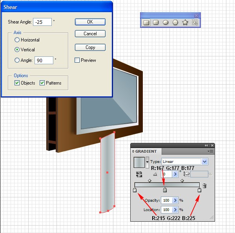Uncheck the Patterns option
The height and width of the screenshot is (233, 235).
(x=42, y=83)
